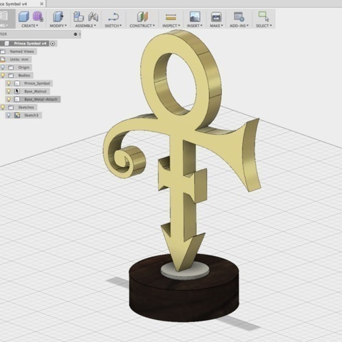Show Sketch3 via its lightbulb
This screenshot has width=342, height=342.
click(x=9, y=115)
